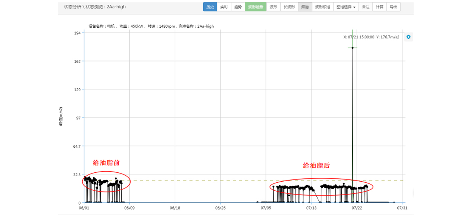Open the chart settings gear icon
472x215 pixels.
(x=408, y=37)
